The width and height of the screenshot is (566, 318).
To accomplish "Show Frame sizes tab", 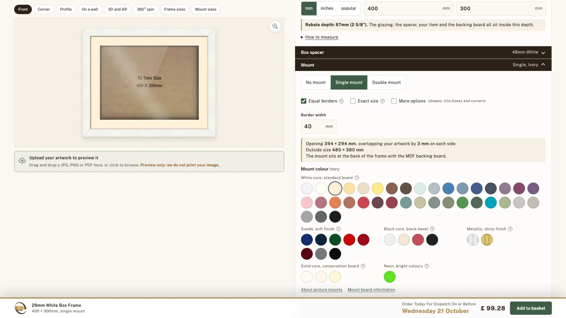I will [175, 9].
